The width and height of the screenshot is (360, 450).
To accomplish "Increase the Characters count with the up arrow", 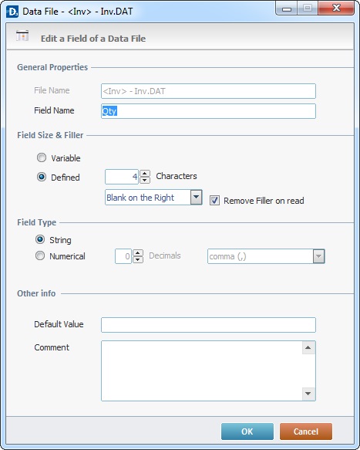I will (x=145, y=174).
